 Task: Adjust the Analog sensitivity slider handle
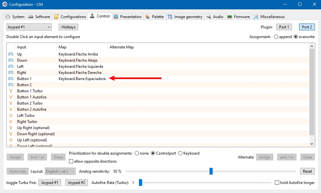click(x=211, y=171)
